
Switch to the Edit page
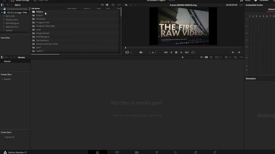pyautogui.click(x=137, y=152)
